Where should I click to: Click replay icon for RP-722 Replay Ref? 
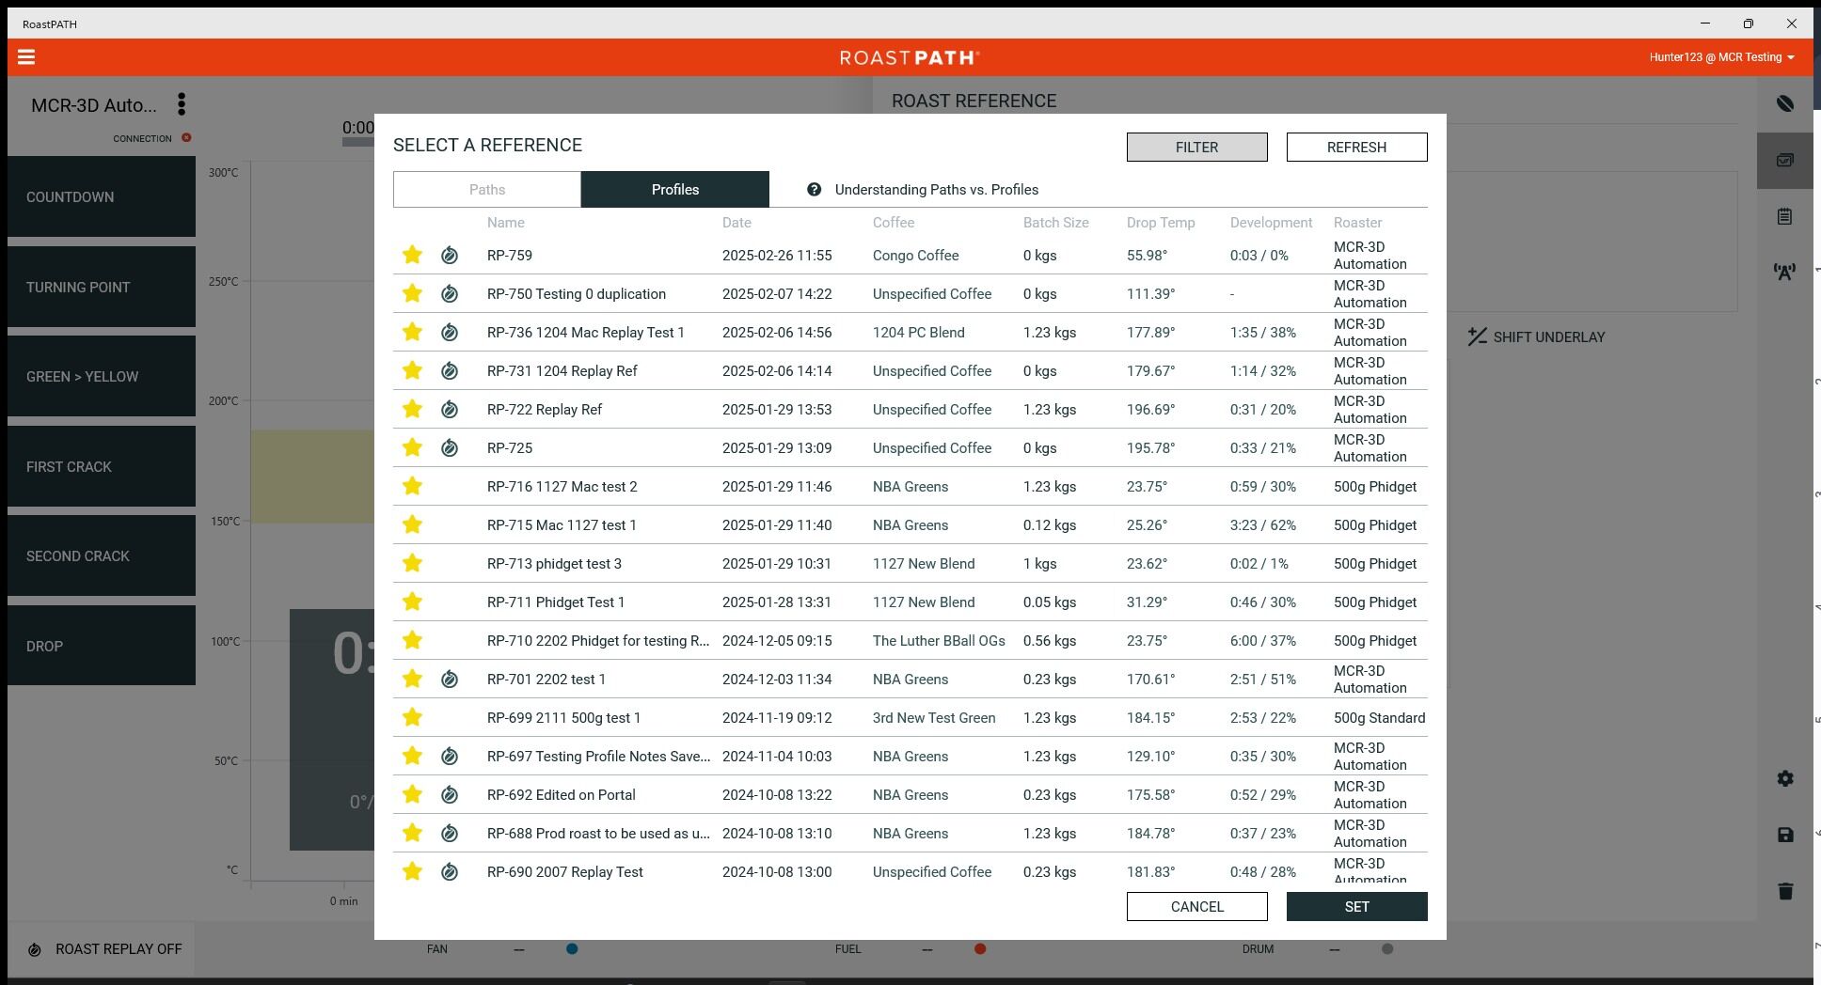[450, 410]
